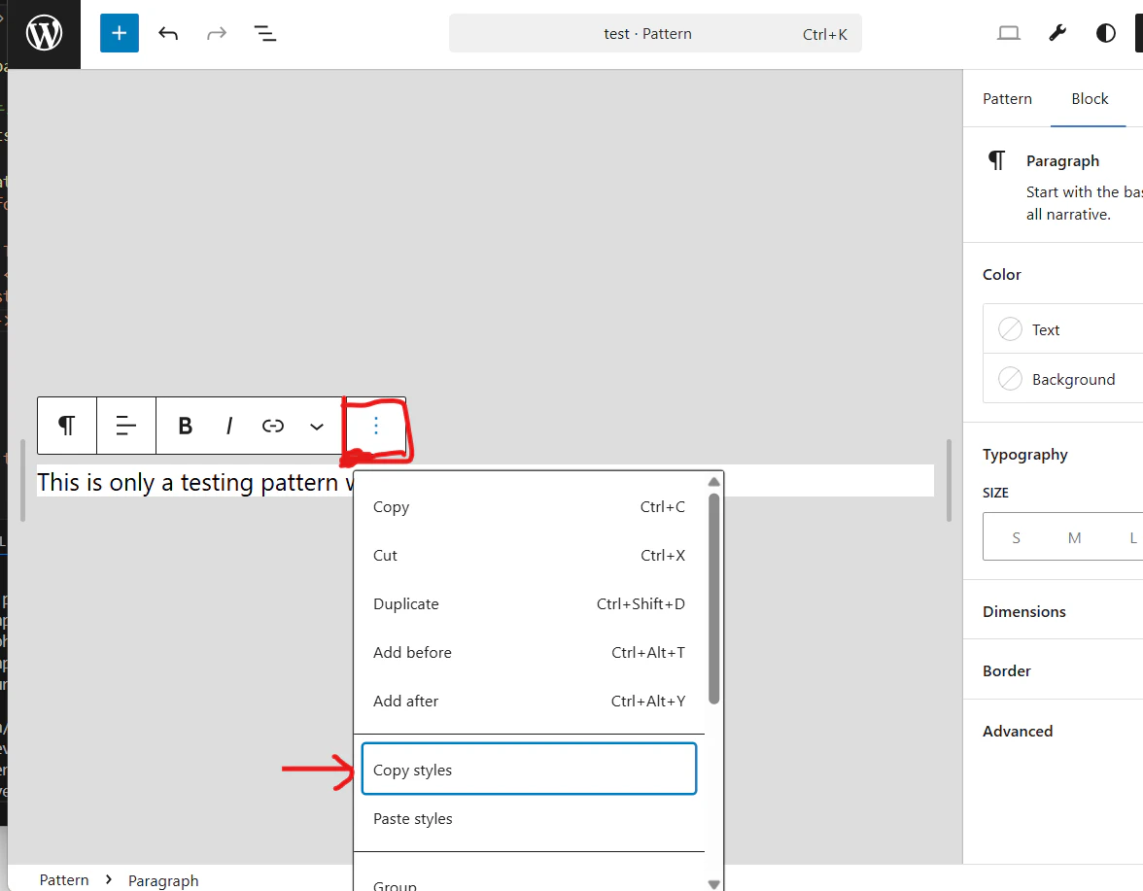Viewport: 1143px width, 891px height.
Task: Click the block menu scrollbar thumb
Action: click(713, 599)
